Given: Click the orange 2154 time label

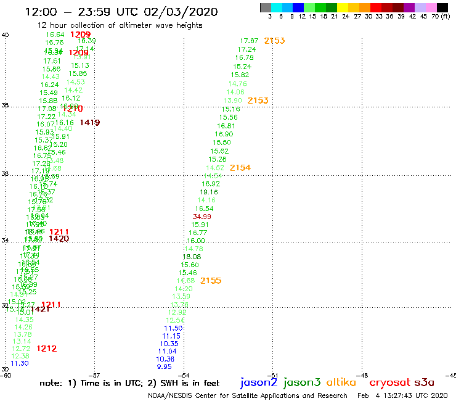Looking at the screenshot, I should [x=240, y=168].
